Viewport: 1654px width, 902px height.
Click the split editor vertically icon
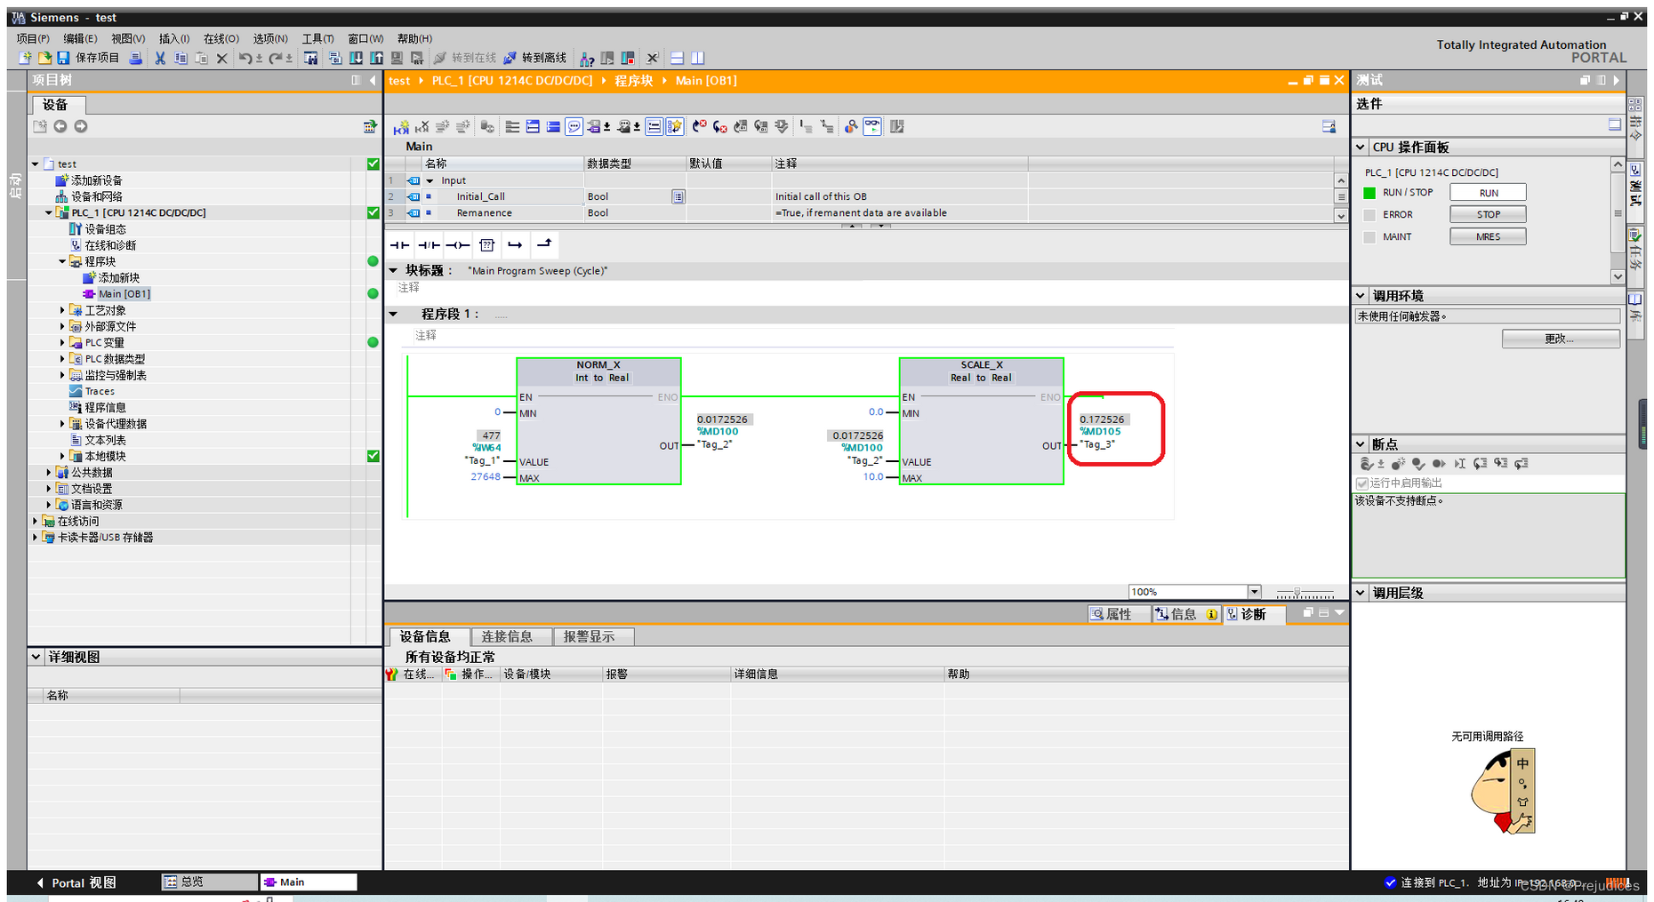coord(698,58)
